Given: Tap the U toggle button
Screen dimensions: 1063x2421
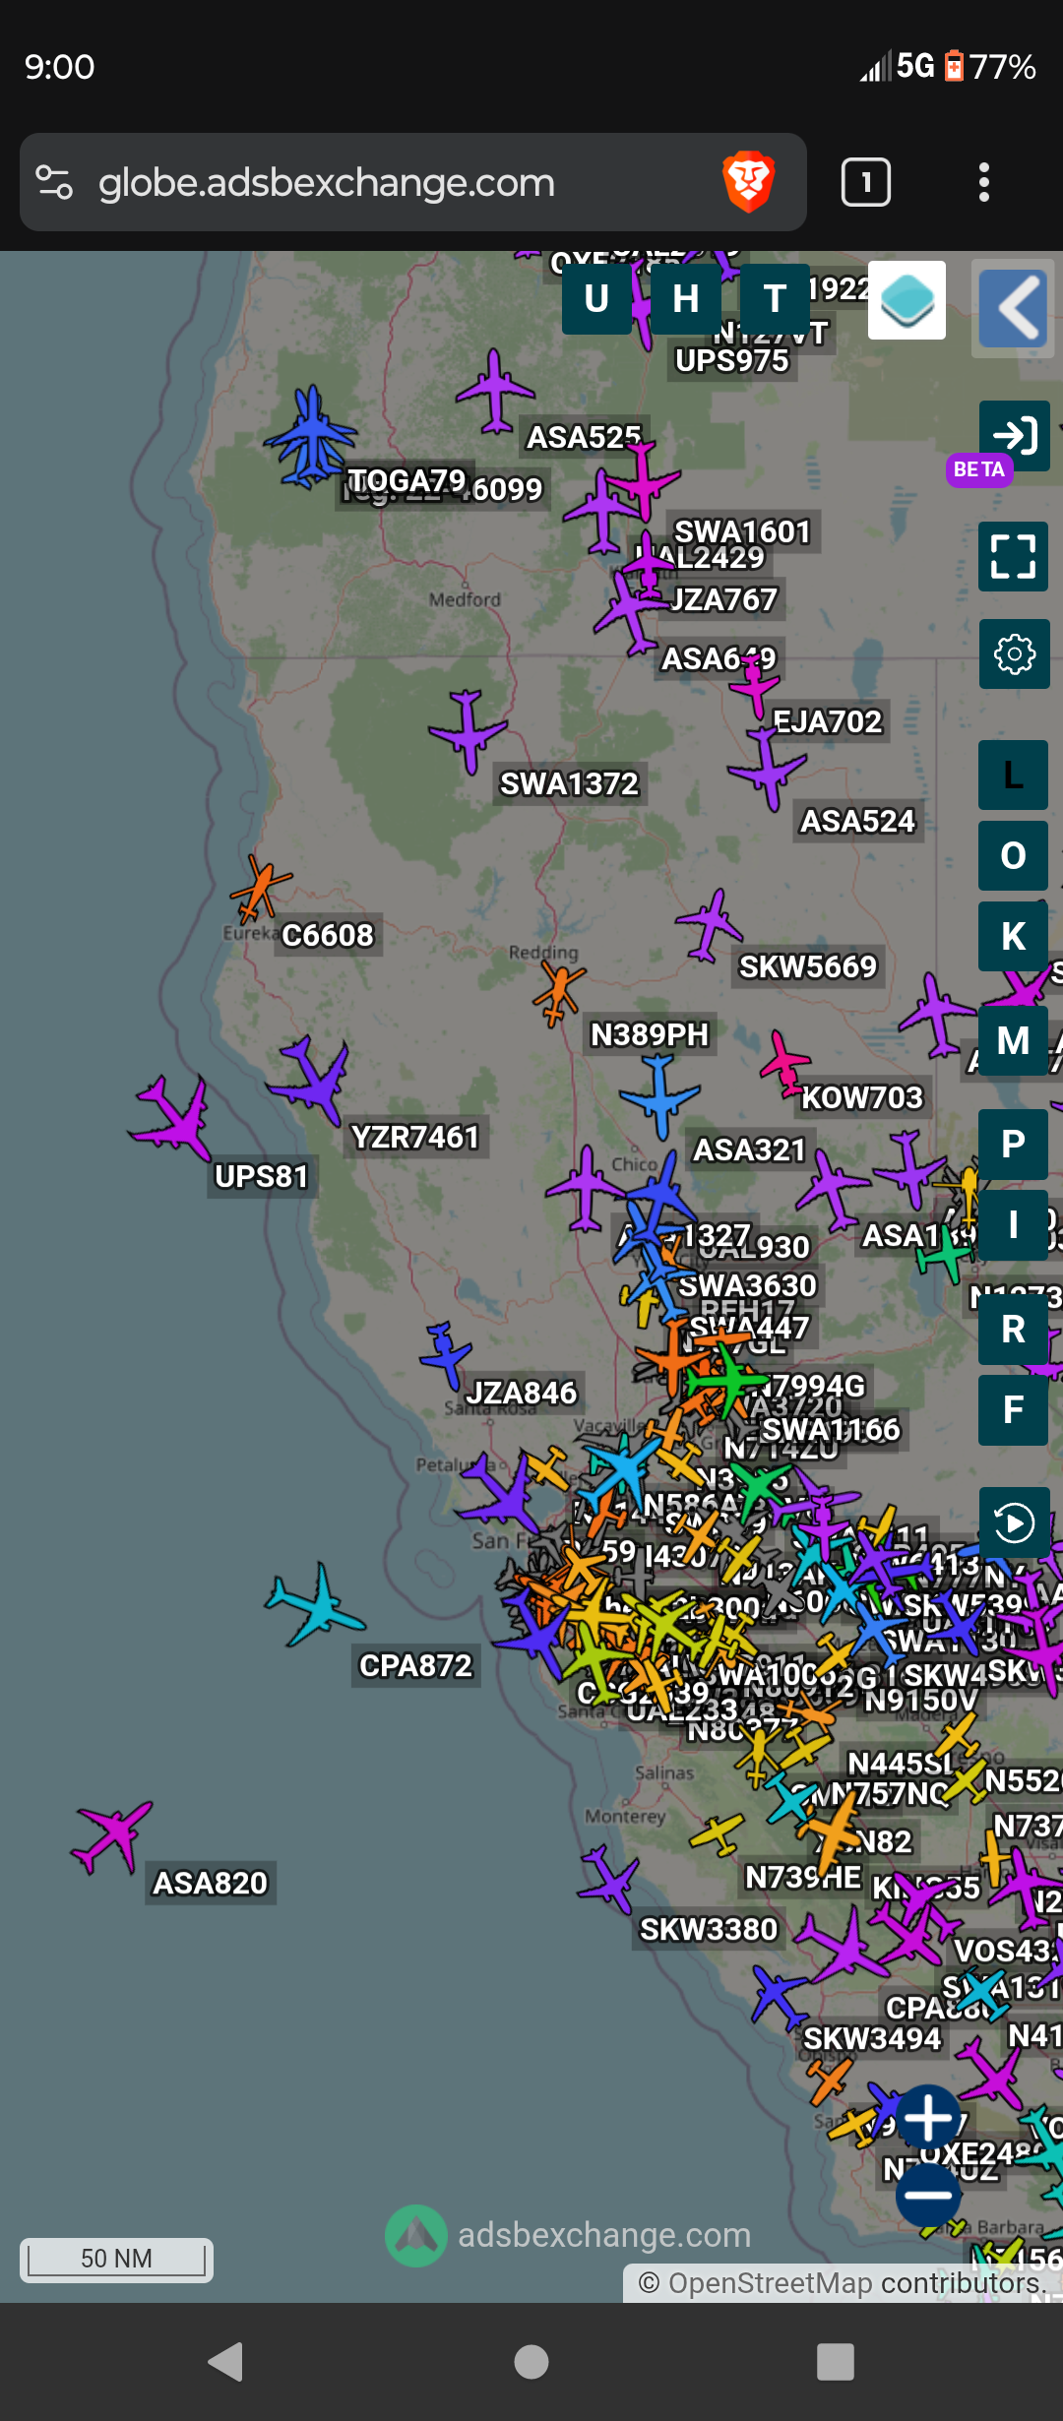Looking at the screenshot, I should pos(596,299).
